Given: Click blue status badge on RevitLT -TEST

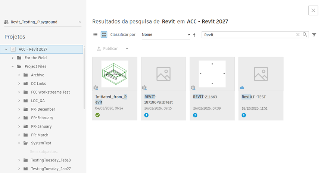Looking at the screenshot, I should click(x=244, y=115).
